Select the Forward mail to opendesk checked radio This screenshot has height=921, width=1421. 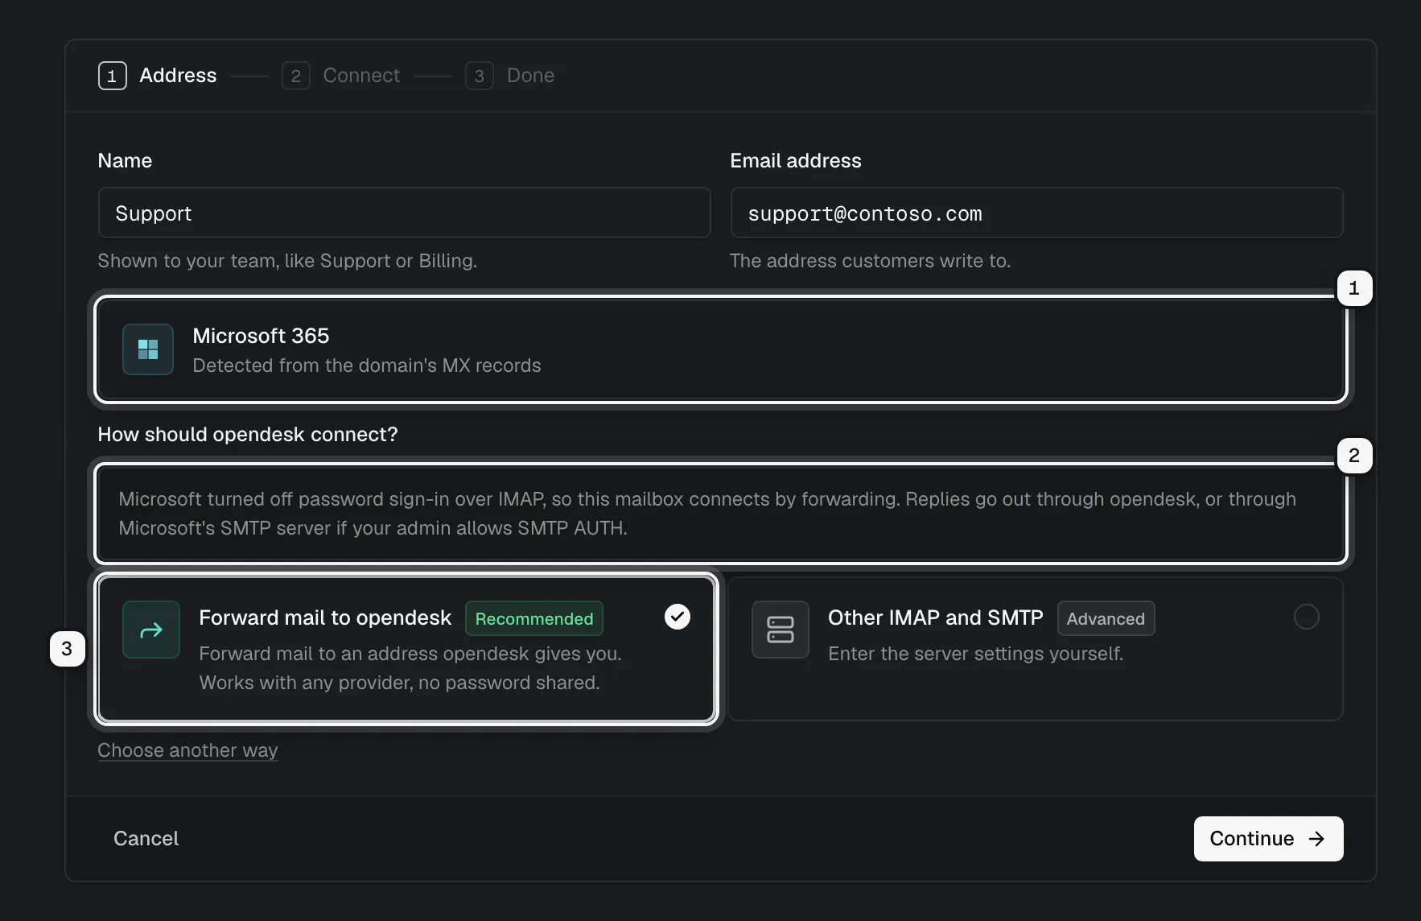pos(678,617)
